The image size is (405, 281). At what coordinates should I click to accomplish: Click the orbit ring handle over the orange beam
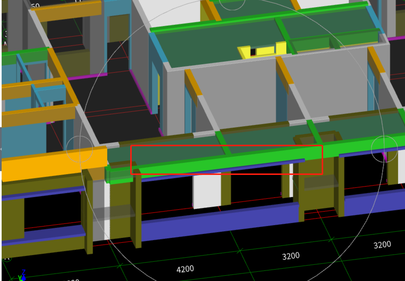[79, 149]
